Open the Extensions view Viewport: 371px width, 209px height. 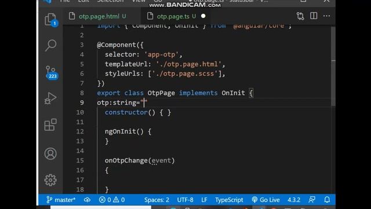coord(50,125)
